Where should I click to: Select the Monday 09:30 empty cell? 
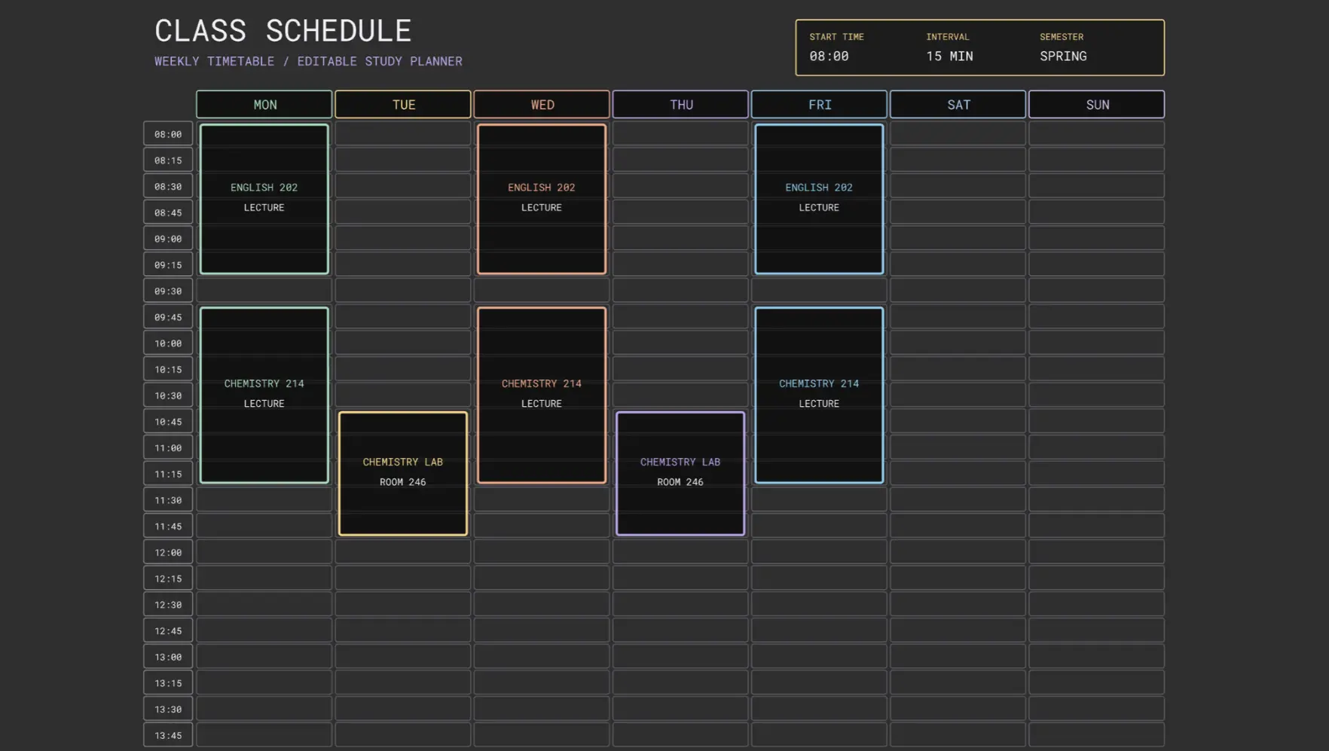point(264,291)
